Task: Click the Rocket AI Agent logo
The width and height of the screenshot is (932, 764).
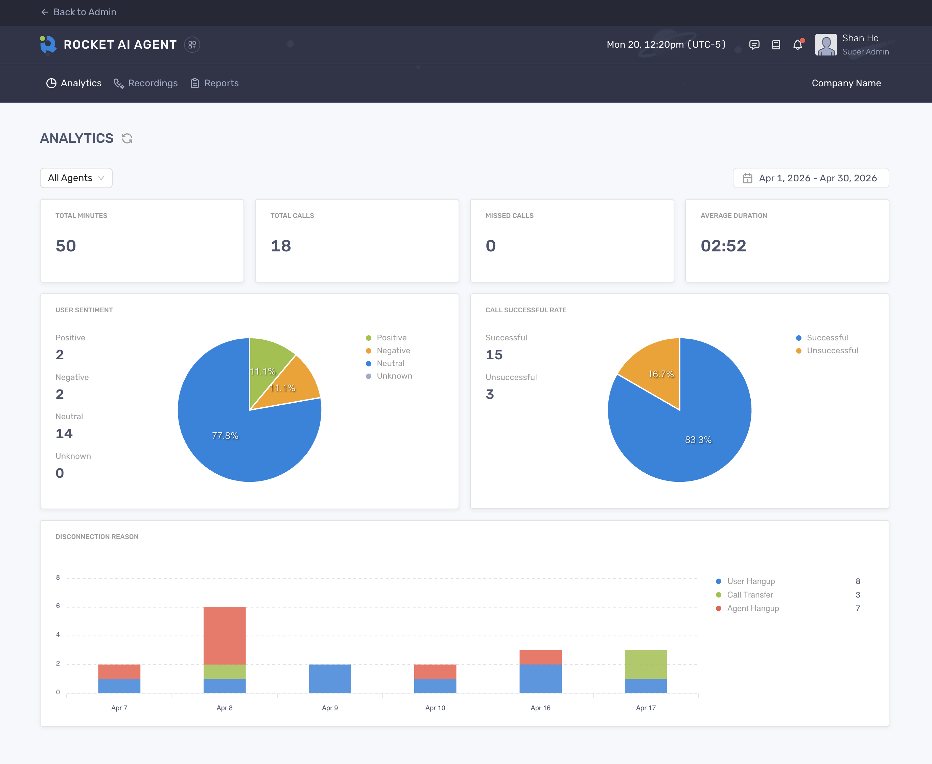Action: tap(48, 44)
